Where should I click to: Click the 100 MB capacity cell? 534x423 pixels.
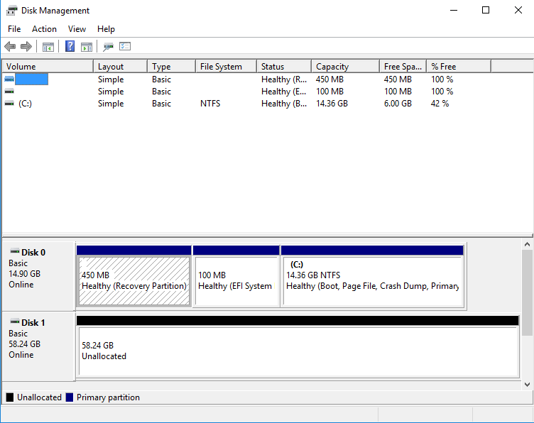[x=329, y=92]
